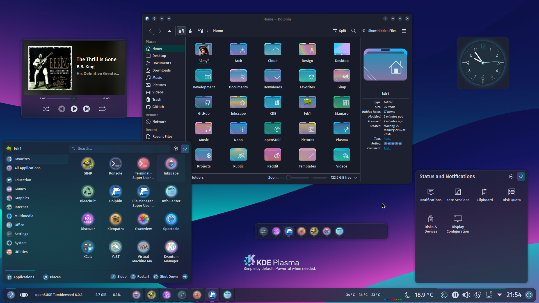Open Clipboard in system tray panel
The image size is (539, 303).
tap(485, 195)
